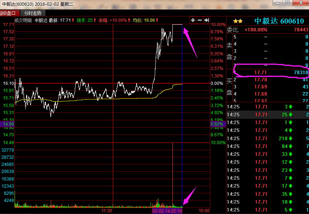The image size is (309, 214).
Task: Click the purple 14.99 price axis label
Action: pos(7,124)
